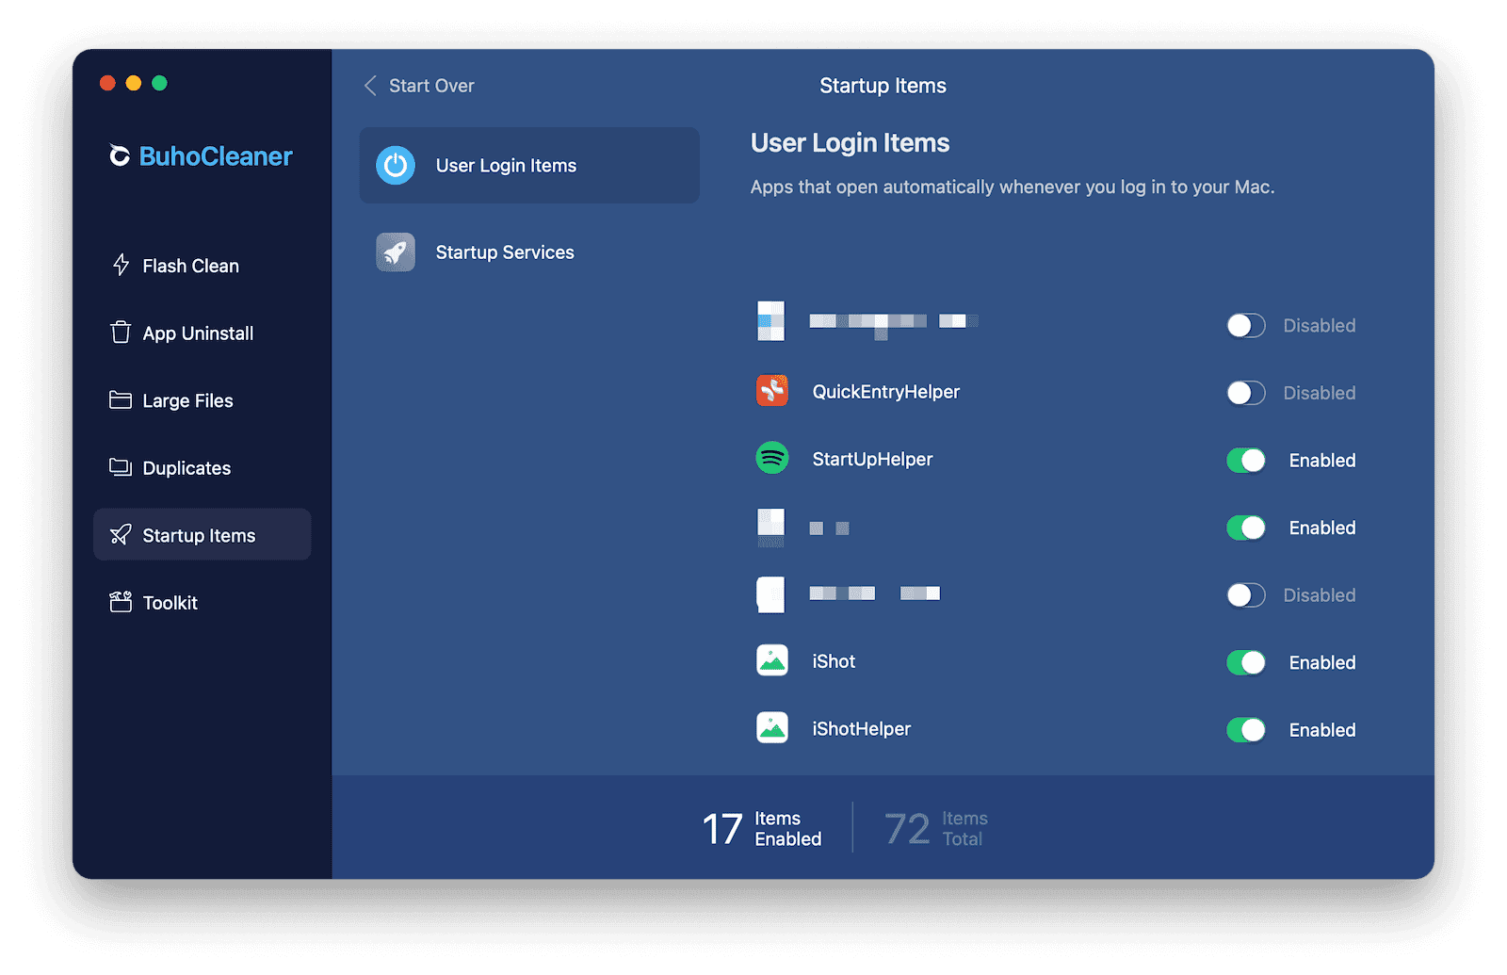Click the BuhoCleaner logo
1507x975 pixels.
point(201,156)
